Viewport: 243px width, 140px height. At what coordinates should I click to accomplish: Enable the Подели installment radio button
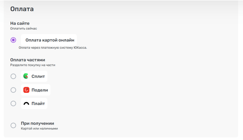coord(13,90)
